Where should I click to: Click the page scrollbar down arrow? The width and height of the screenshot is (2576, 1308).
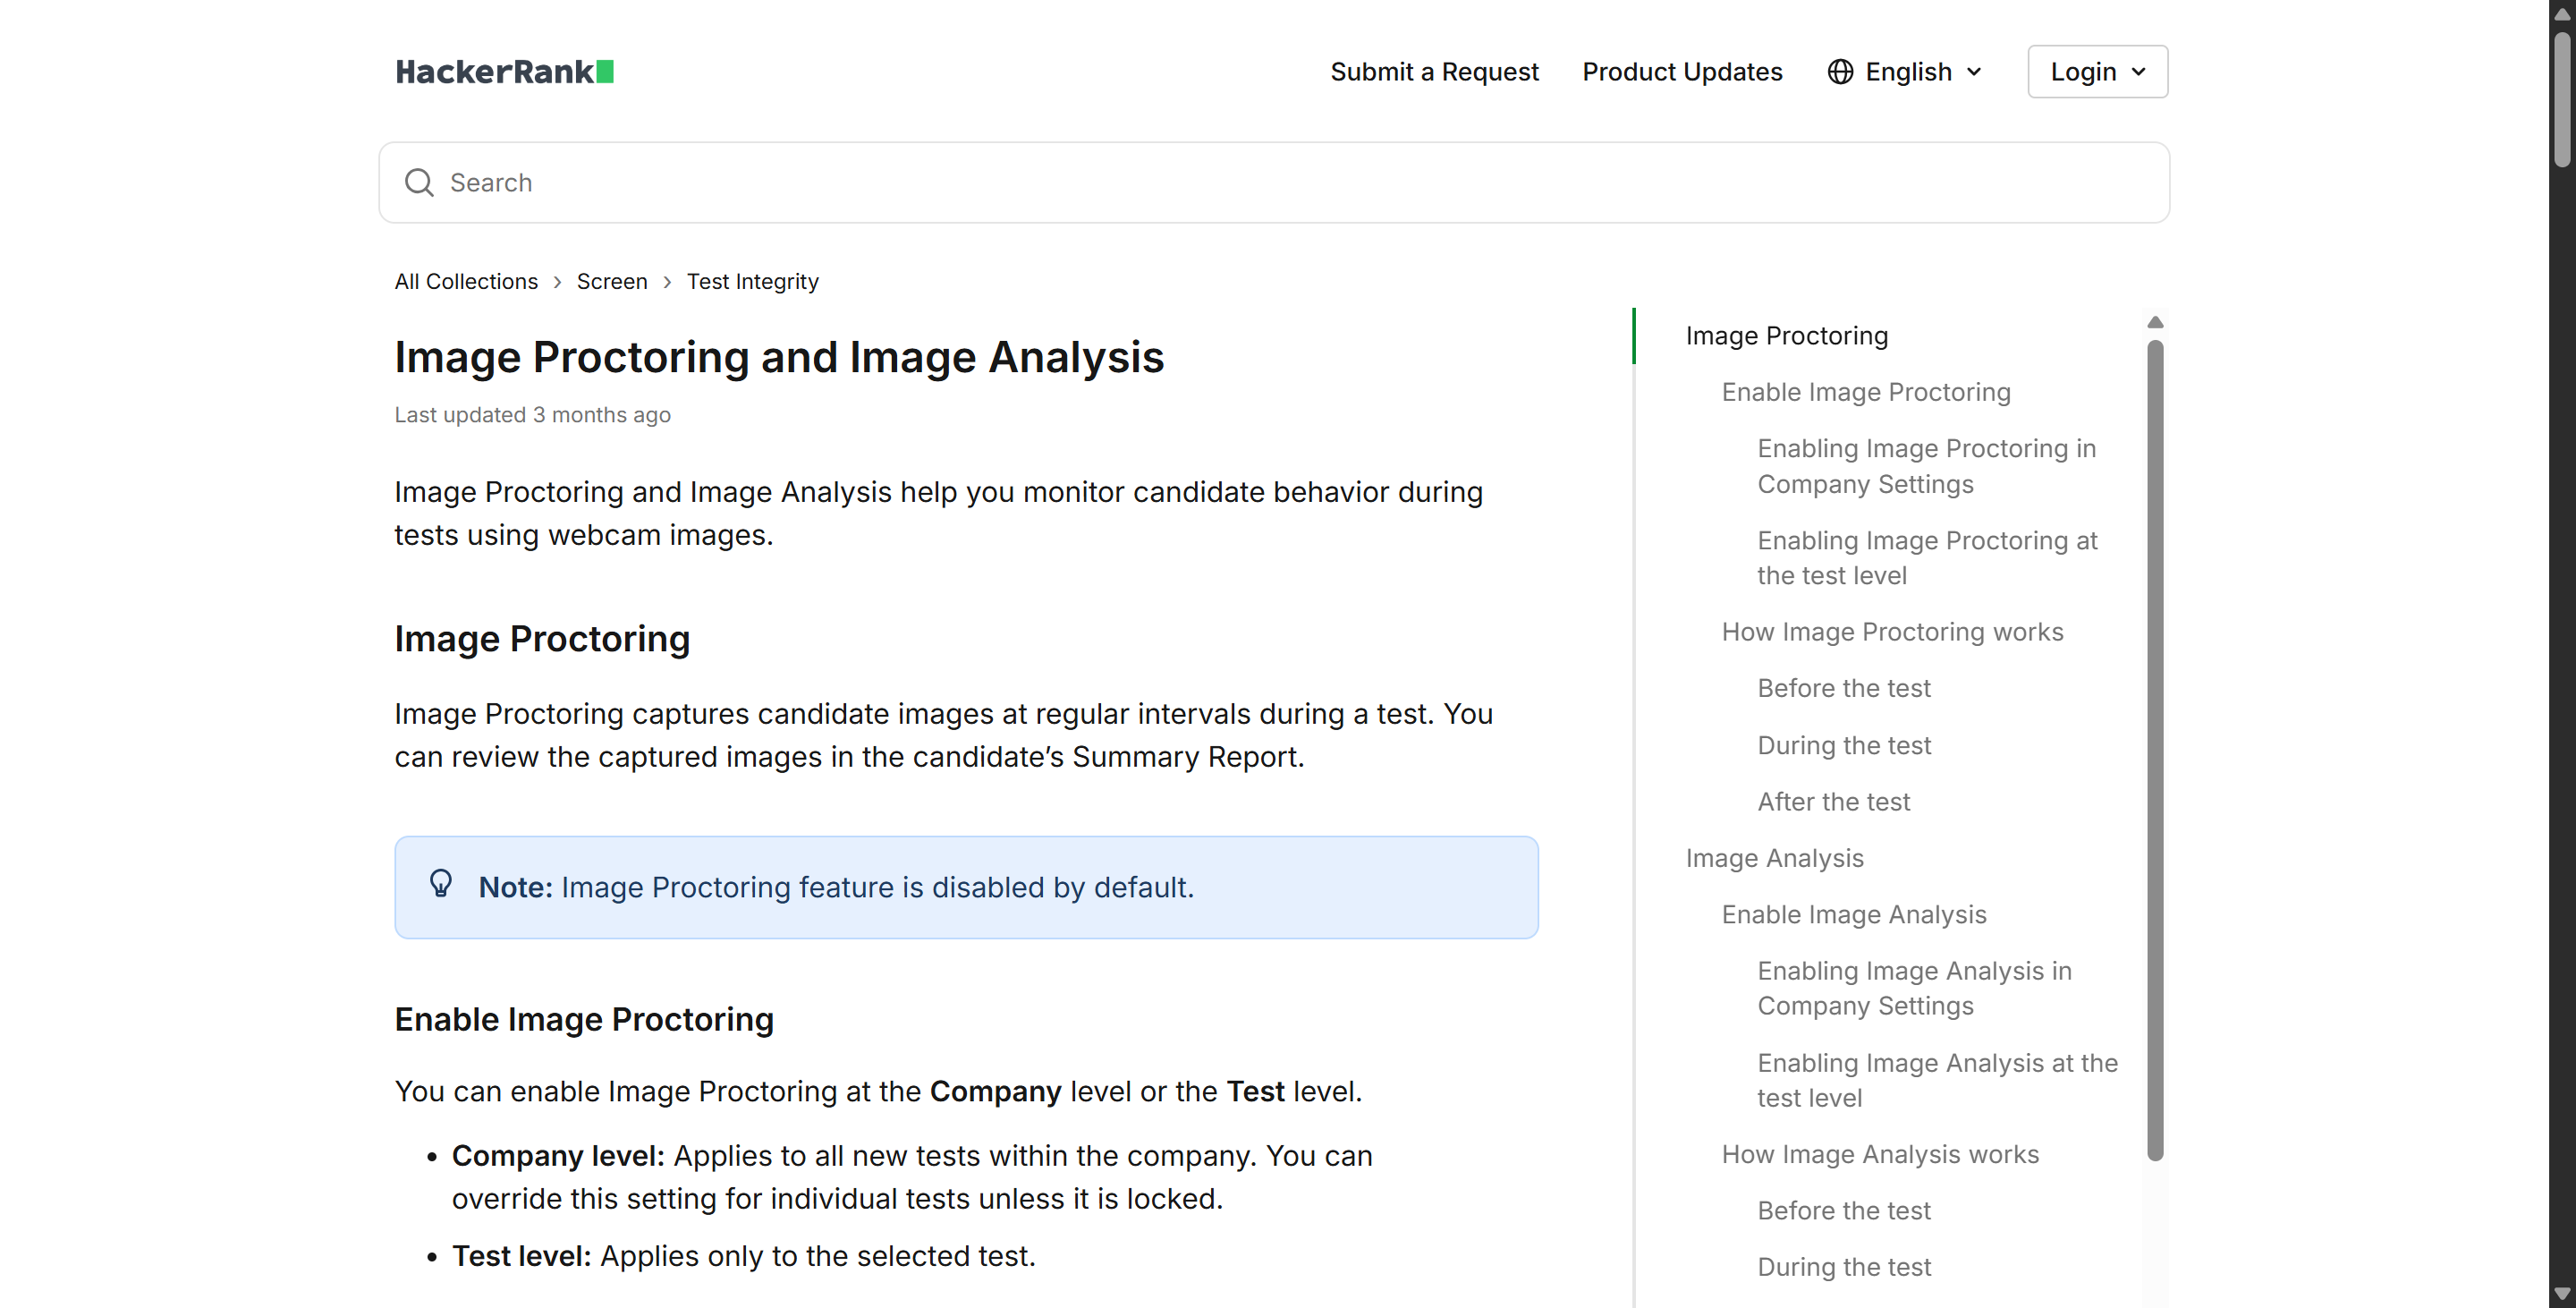2561,1293
